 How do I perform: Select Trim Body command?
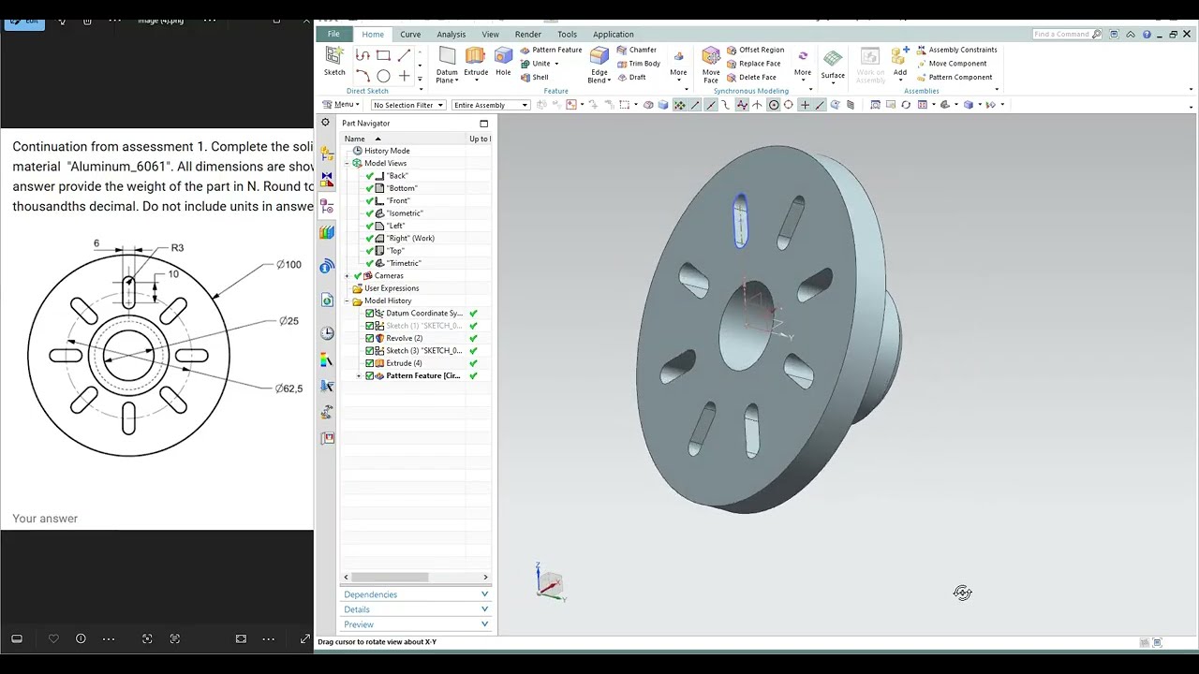(x=638, y=64)
